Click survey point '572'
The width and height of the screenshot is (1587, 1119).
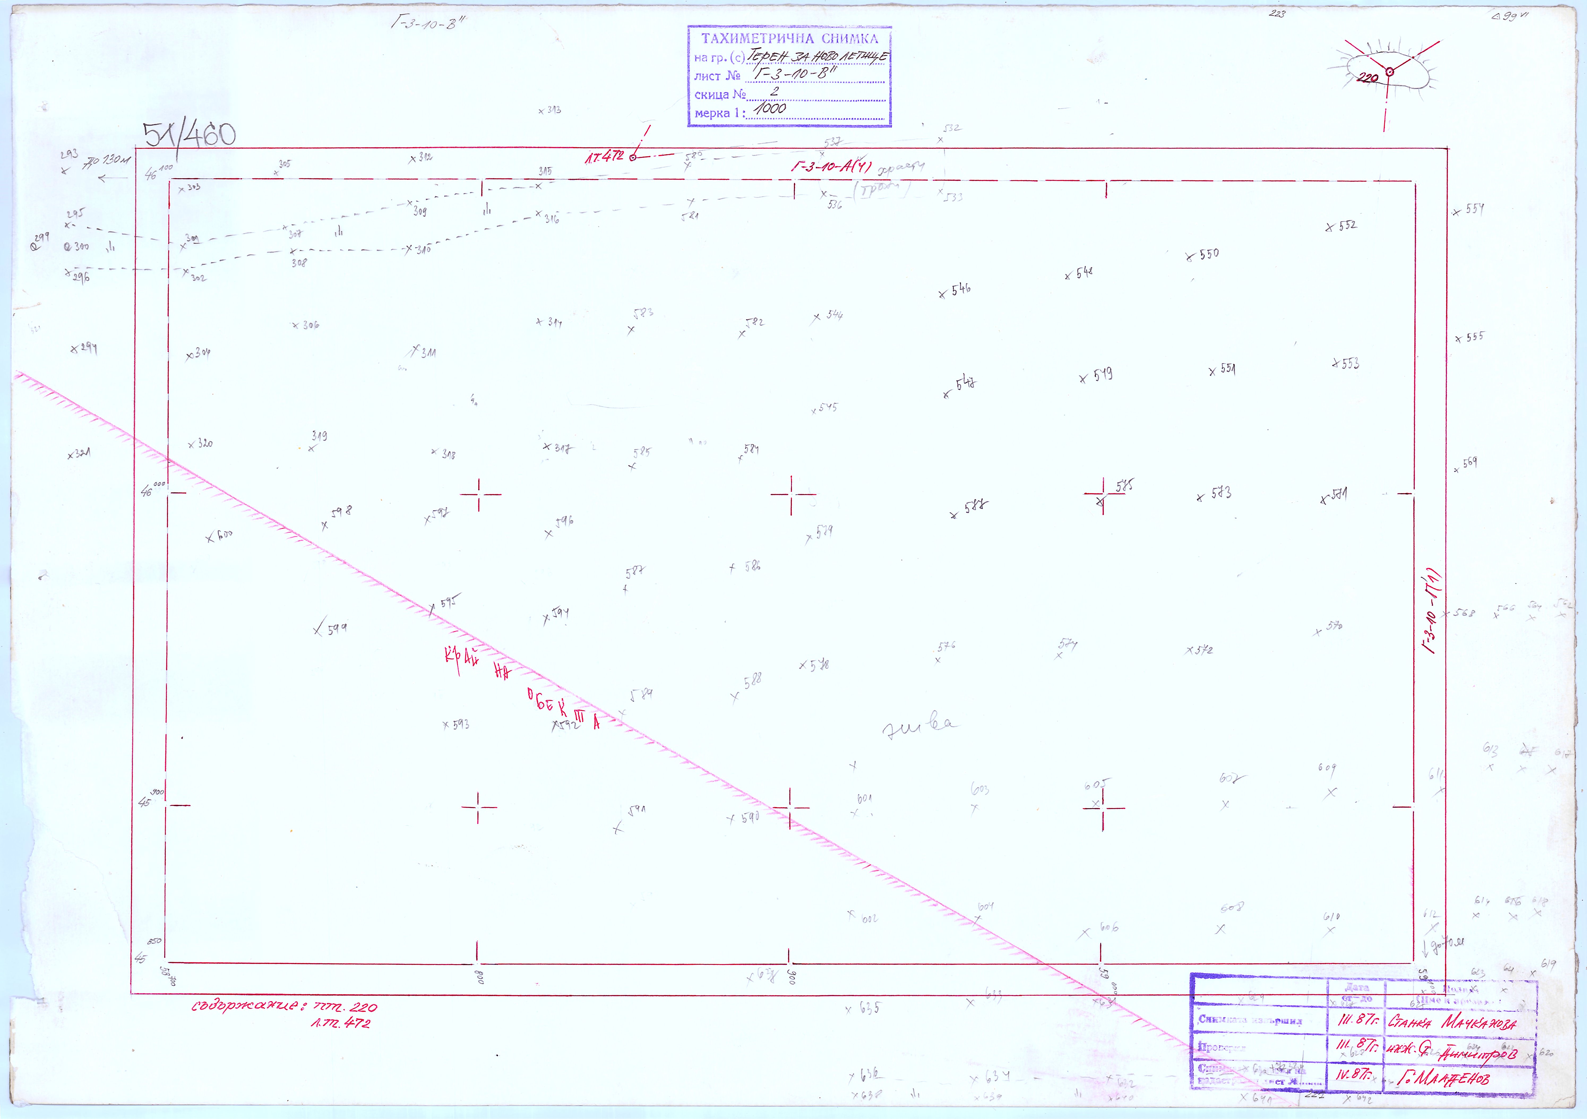point(1199,650)
